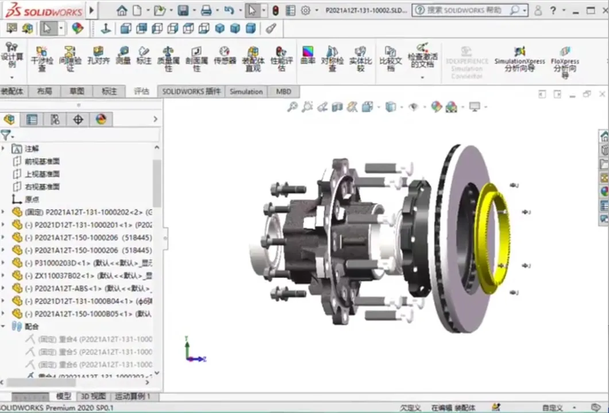Open the 曲率 curvature display tool
609x413 pixels.
pos(308,56)
